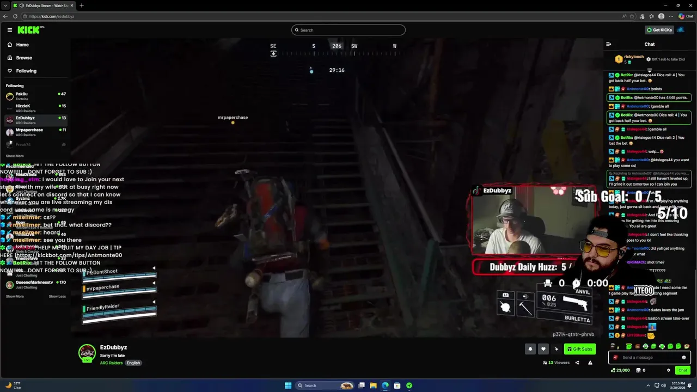Click the last quick emote above chat input
Viewport: 697px width, 392px height.
coord(687,346)
